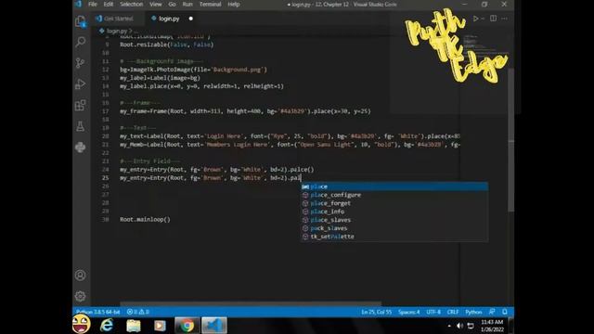Select the 'place_forget' suggestion
The image size is (594, 334).
pyautogui.click(x=394, y=203)
